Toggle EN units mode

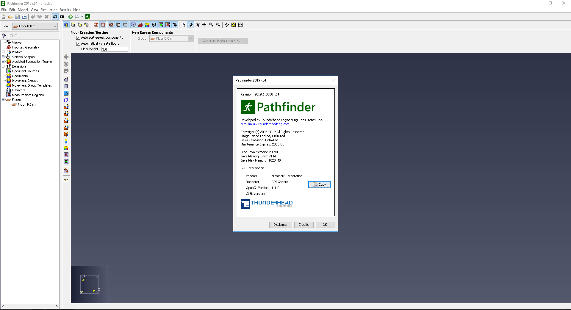coord(62,17)
